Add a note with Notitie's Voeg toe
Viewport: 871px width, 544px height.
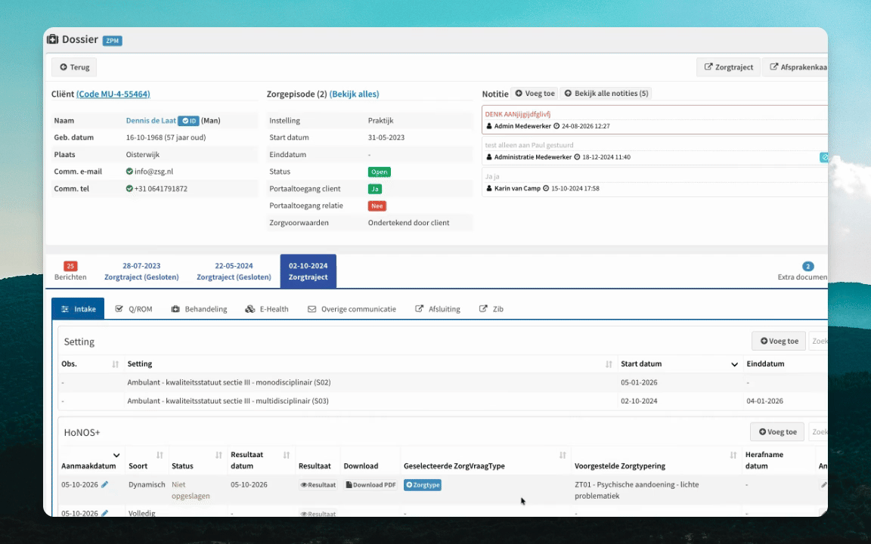pyautogui.click(x=535, y=93)
